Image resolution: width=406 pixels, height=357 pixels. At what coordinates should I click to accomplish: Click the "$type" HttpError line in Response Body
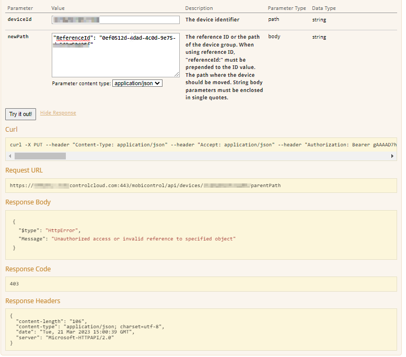click(x=50, y=230)
